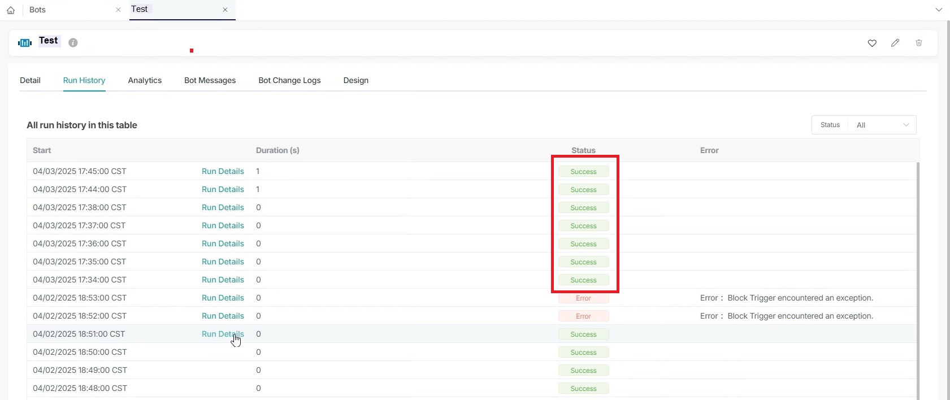
Task: Click the info icon beside Test title
Action: coord(73,42)
